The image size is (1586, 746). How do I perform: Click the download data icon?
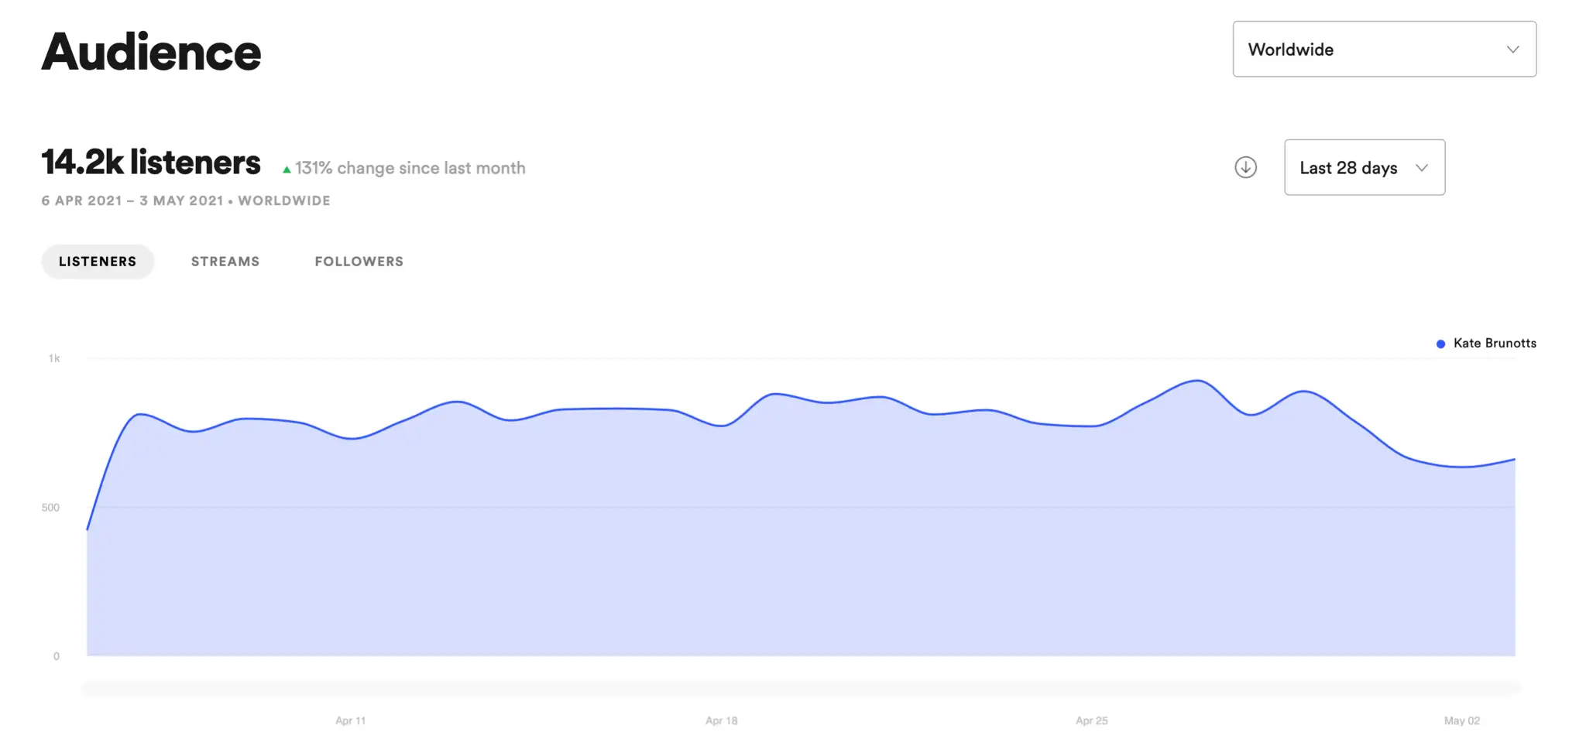coord(1245,167)
